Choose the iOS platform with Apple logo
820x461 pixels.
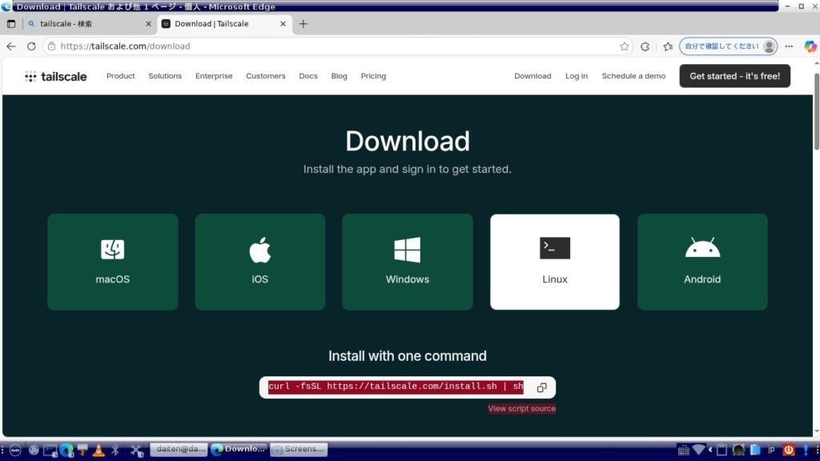[259, 262]
